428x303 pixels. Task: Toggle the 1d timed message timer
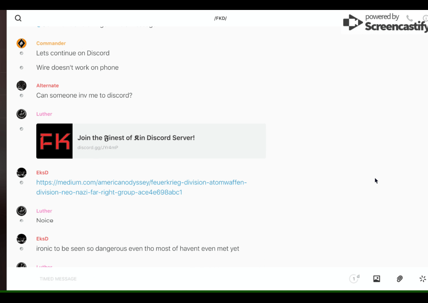[x=354, y=279]
